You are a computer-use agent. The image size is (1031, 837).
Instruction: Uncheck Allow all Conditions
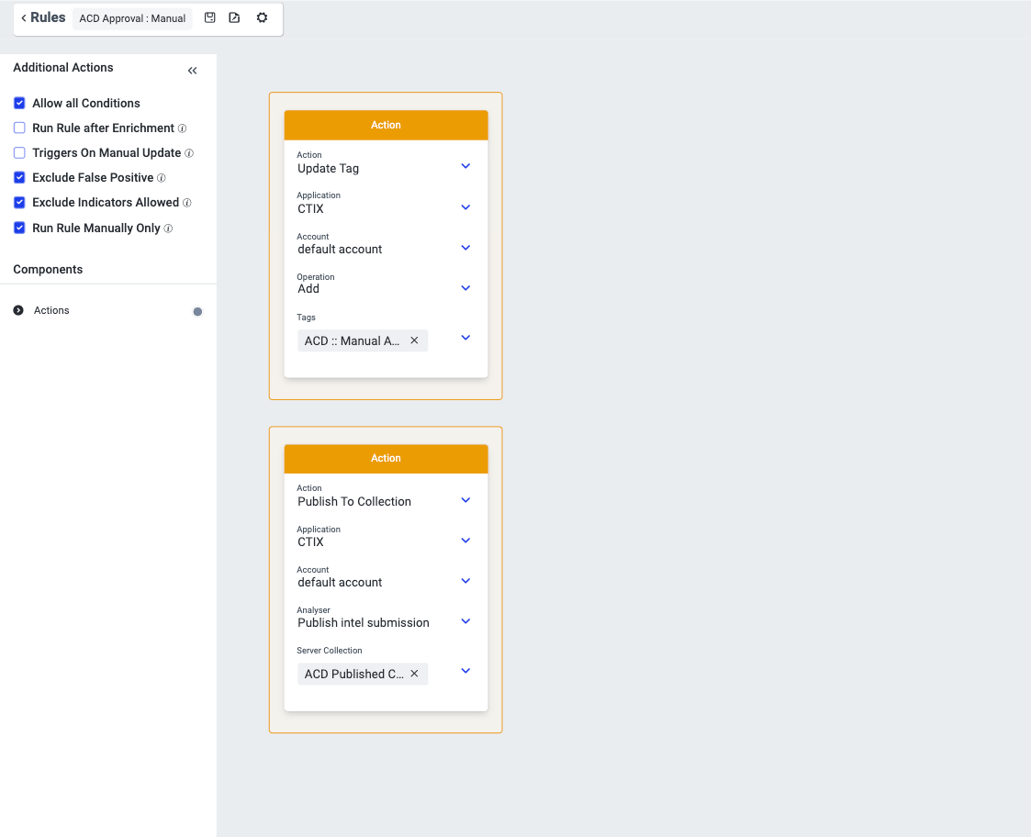pos(19,104)
